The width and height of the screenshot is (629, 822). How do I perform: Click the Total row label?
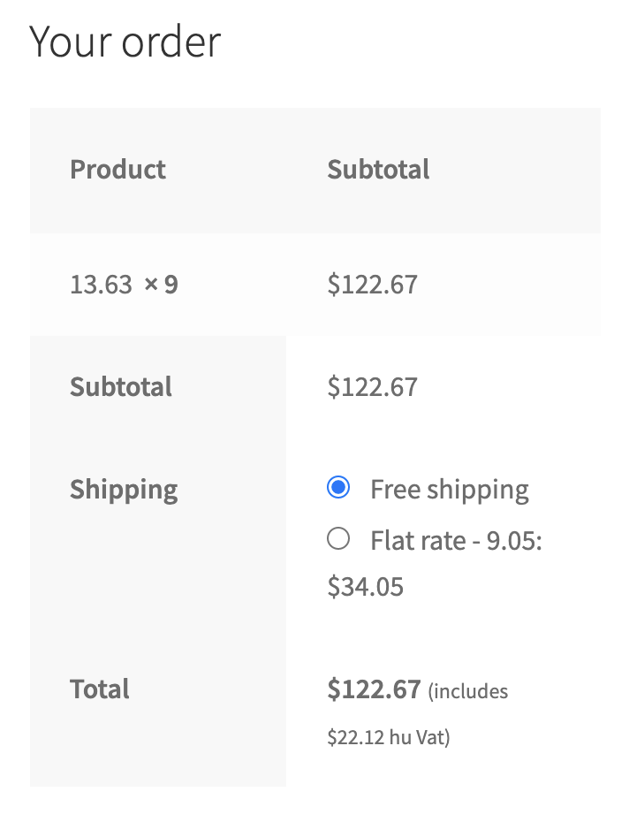pyautogui.click(x=99, y=689)
